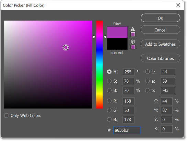Click the new color preview swatch
The width and height of the screenshot is (187, 141).
coord(117,32)
